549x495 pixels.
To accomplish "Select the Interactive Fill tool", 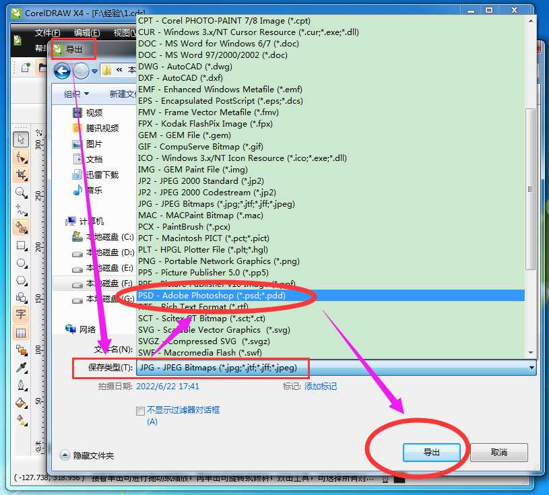I will coord(21,420).
